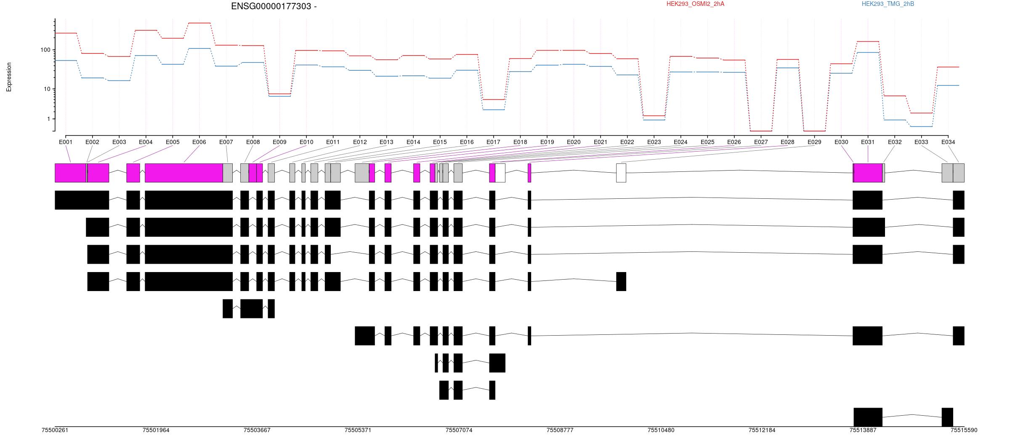Click exon label E019
The height and width of the screenshot is (438, 1010).
(547, 142)
